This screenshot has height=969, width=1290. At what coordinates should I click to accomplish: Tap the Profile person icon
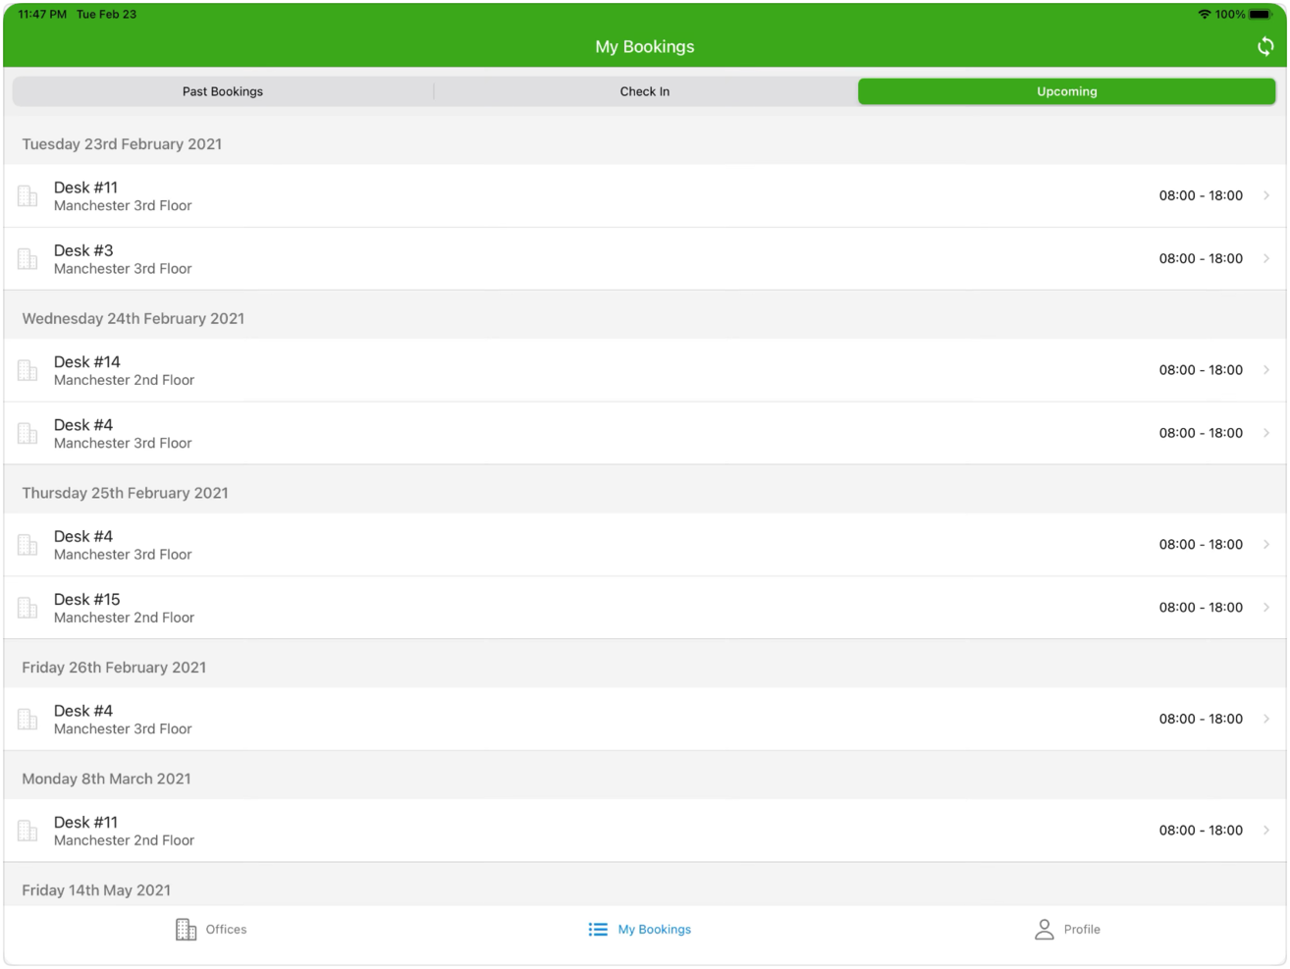pos(1044,929)
